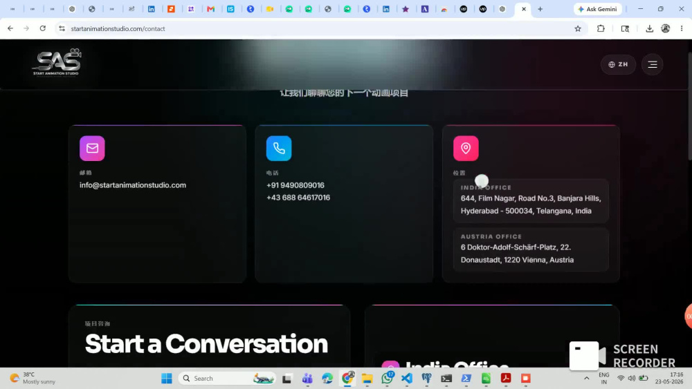The image size is (692, 389).
Task: Click the reading/search side panel icon in toolbar
Action: (625, 28)
